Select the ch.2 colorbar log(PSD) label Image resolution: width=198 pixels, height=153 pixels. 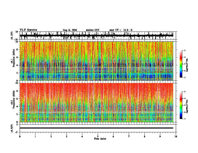click(187, 106)
